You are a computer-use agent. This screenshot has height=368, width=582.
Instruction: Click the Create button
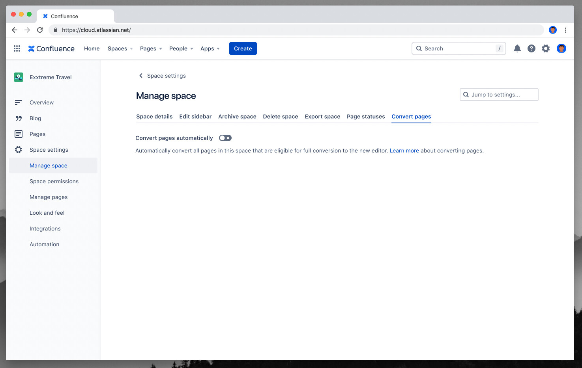(x=243, y=48)
